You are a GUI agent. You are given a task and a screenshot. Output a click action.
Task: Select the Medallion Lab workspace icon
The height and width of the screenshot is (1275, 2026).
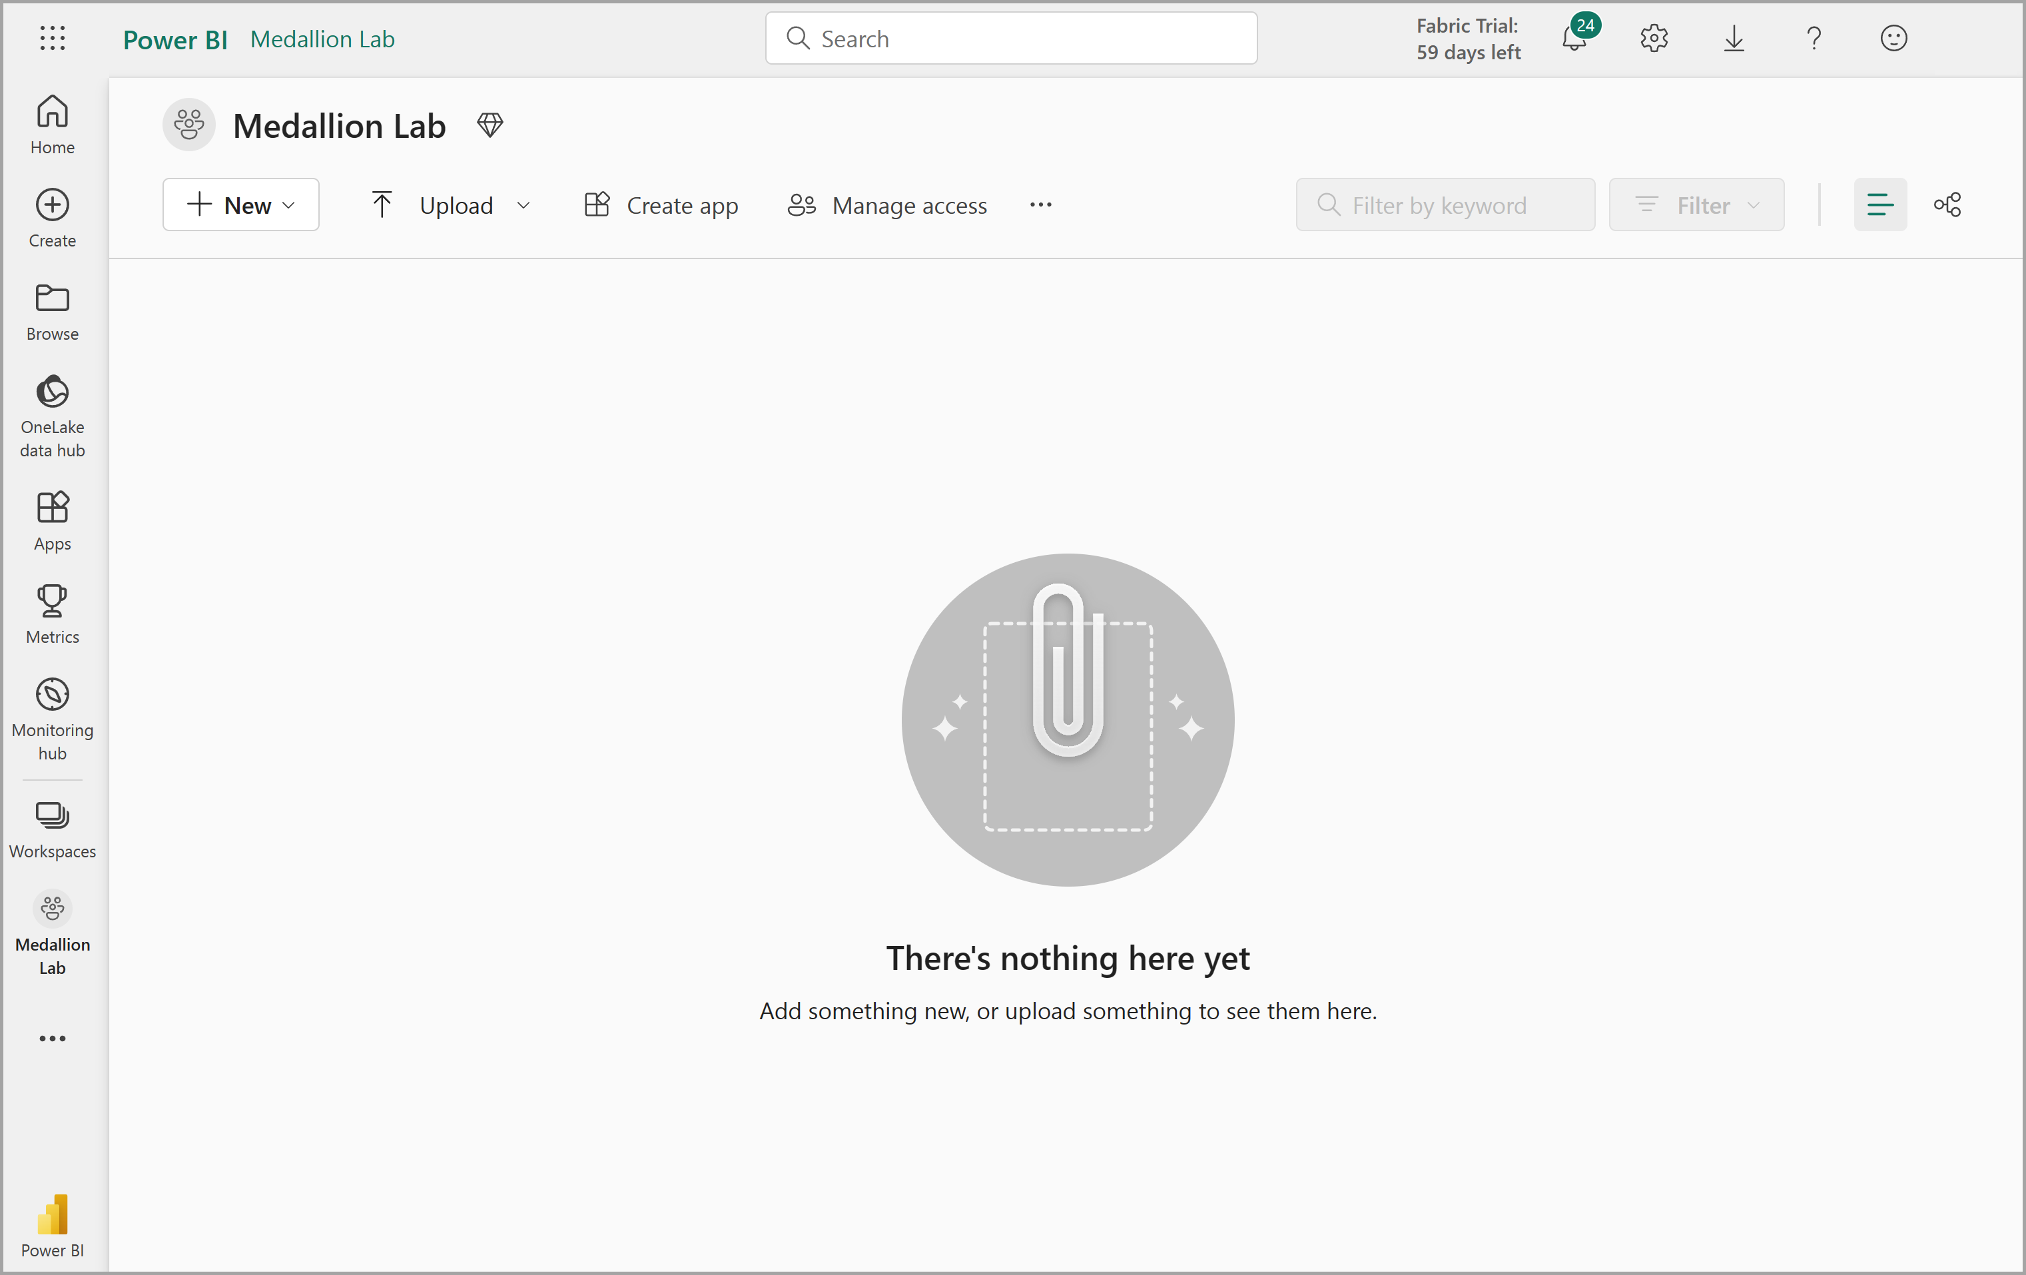tap(51, 908)
